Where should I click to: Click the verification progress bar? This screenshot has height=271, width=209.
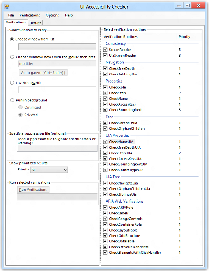click(57, 197)
